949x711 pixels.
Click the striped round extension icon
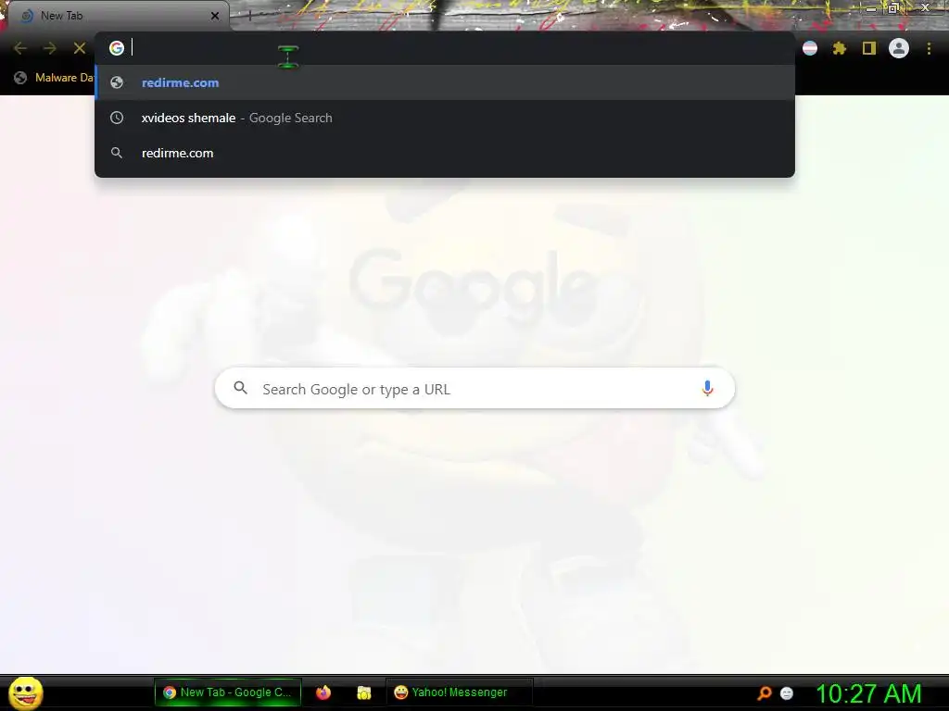tap(810, 48)
